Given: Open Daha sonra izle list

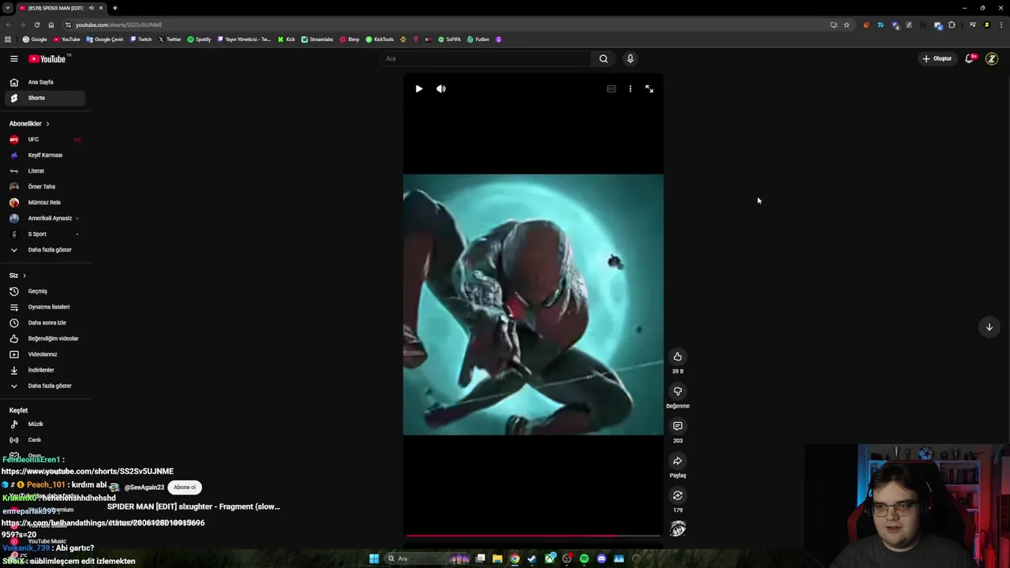Looking at the screenshot, I should [45, 323].
